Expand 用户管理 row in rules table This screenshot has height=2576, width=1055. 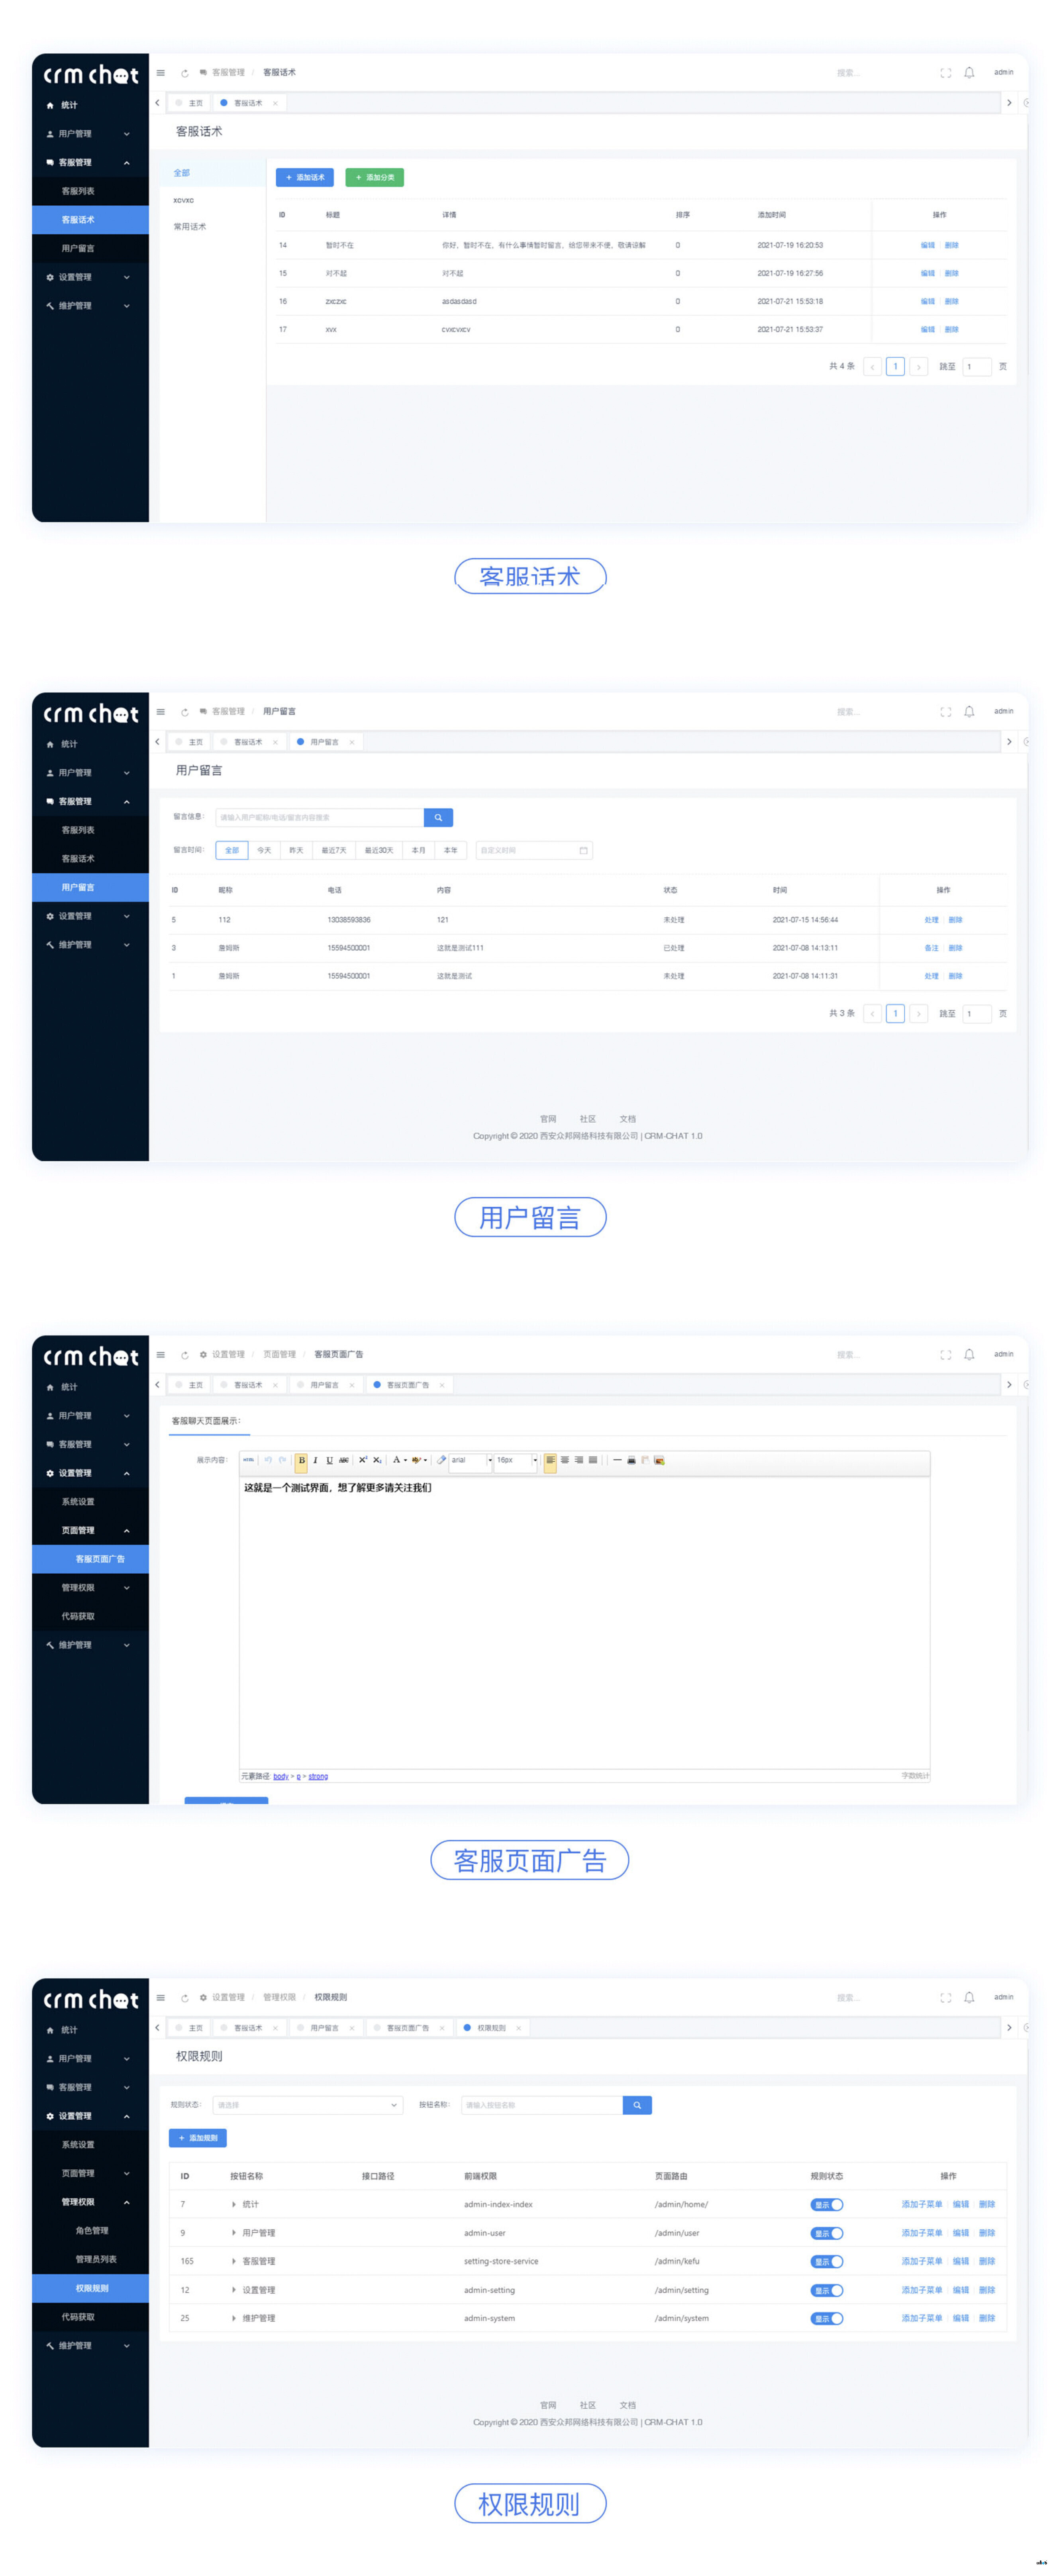234,2233
